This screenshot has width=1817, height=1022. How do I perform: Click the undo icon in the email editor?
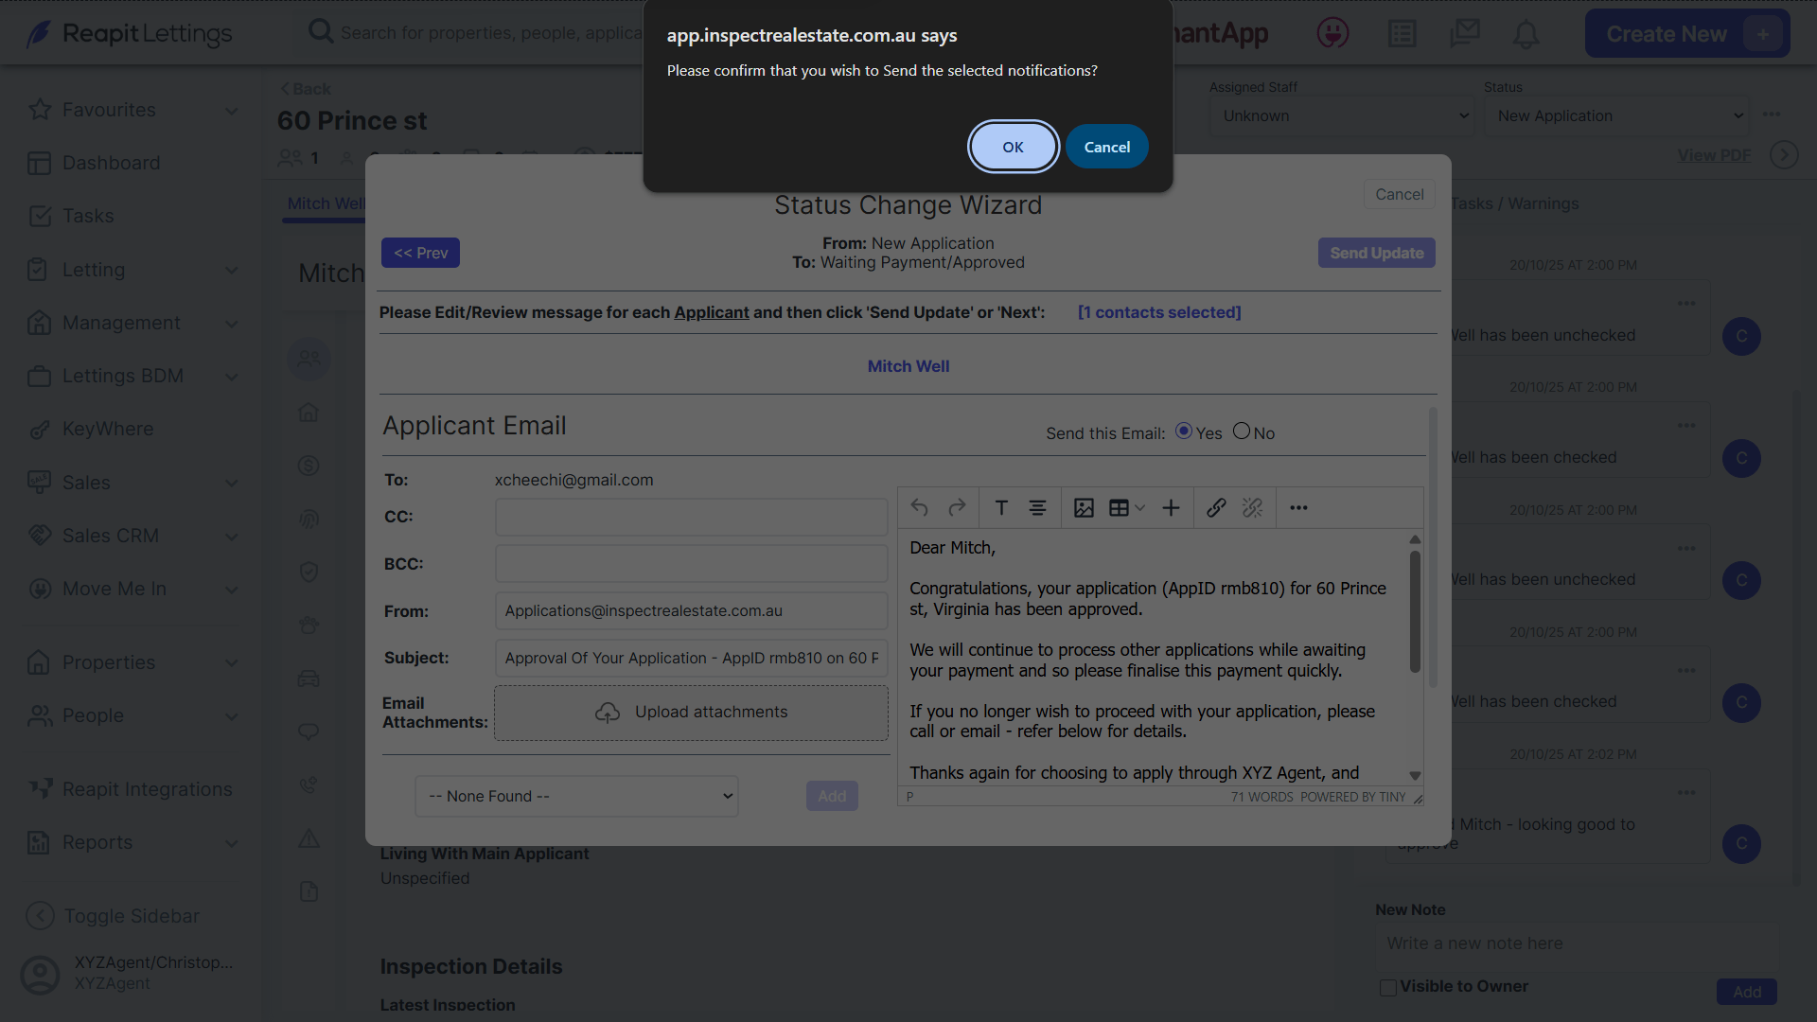(x=919, y=507)
